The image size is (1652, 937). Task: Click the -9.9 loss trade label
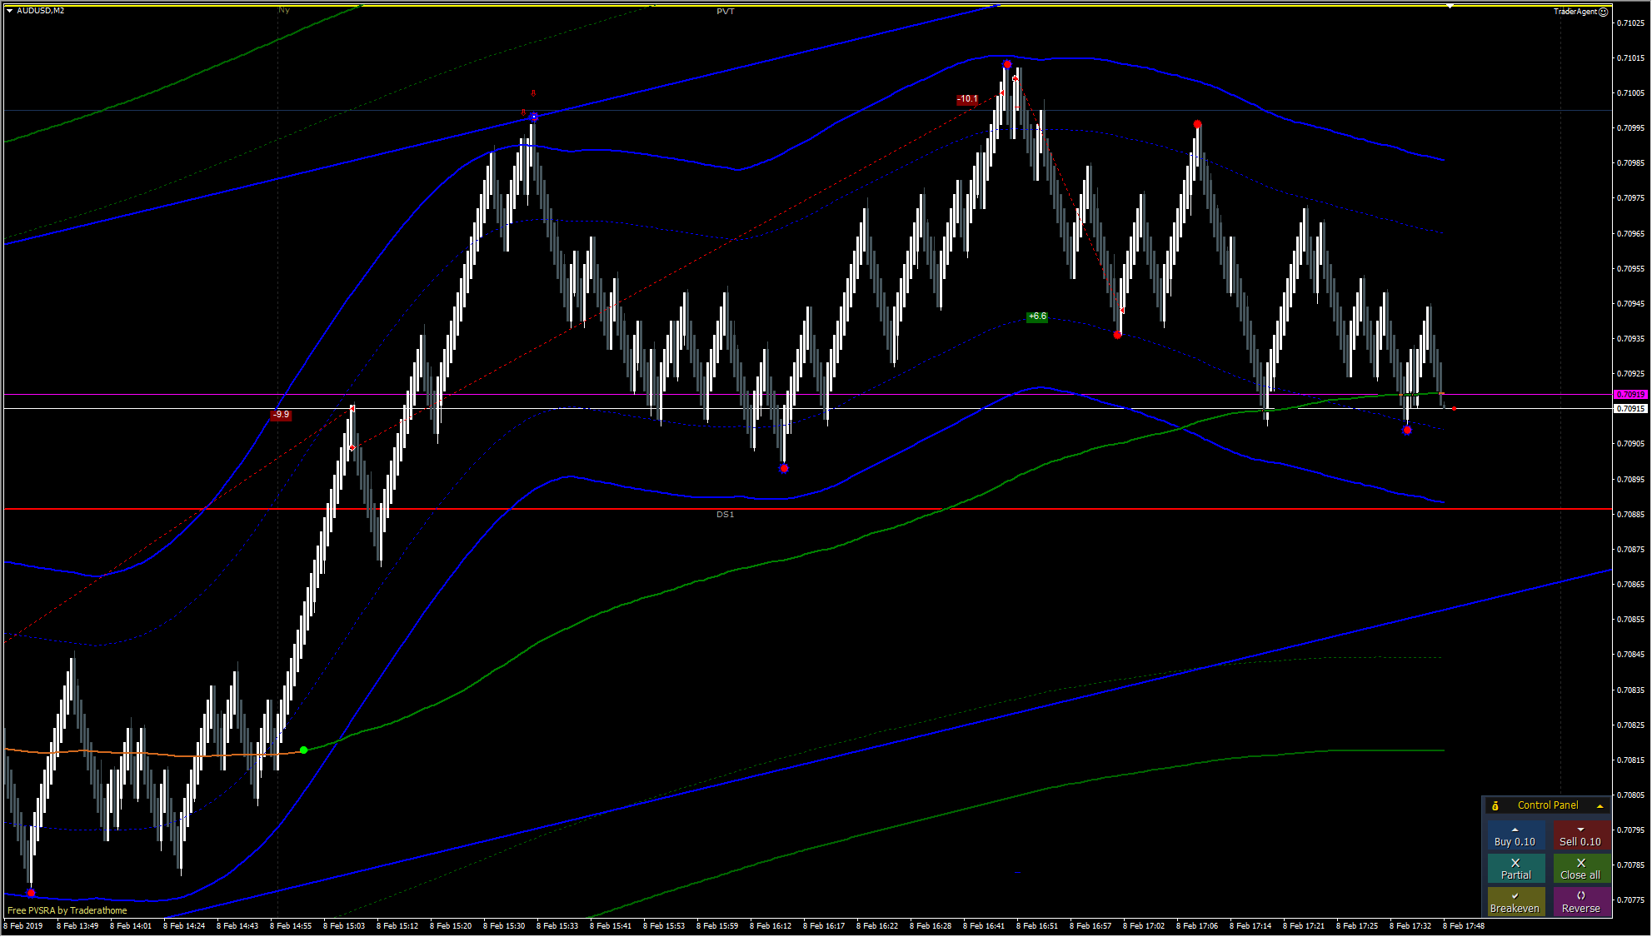point(282,414)
